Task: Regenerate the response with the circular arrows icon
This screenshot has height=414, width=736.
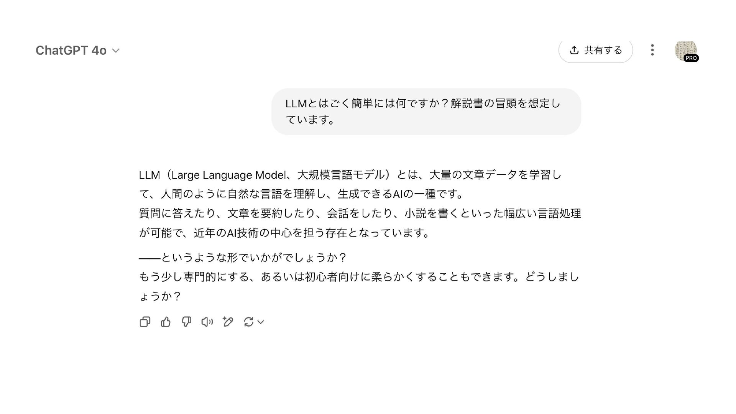Action: tap(248, 322)
